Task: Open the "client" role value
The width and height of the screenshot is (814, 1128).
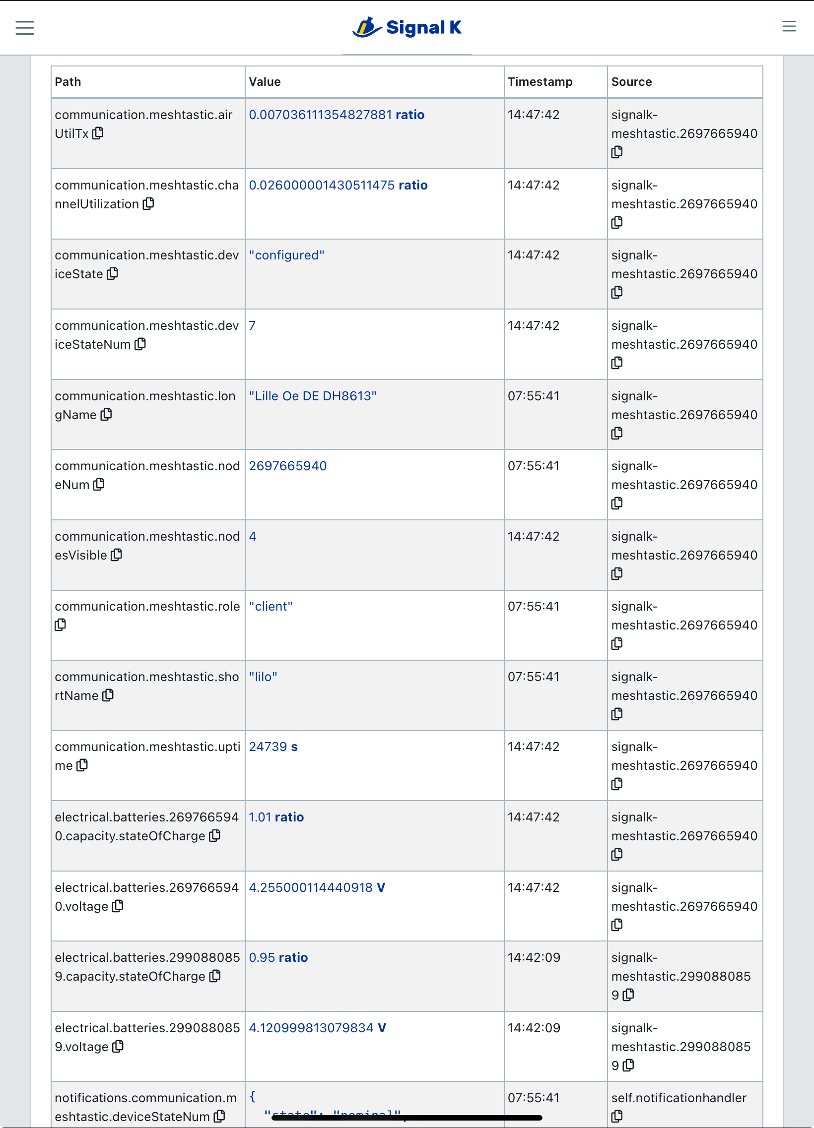Action: point(271,606)
